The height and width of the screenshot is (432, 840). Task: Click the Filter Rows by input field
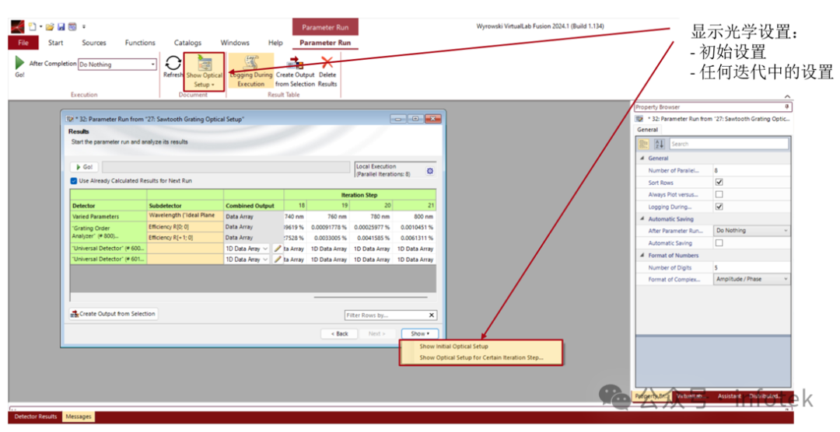click(x=386, y=315)
